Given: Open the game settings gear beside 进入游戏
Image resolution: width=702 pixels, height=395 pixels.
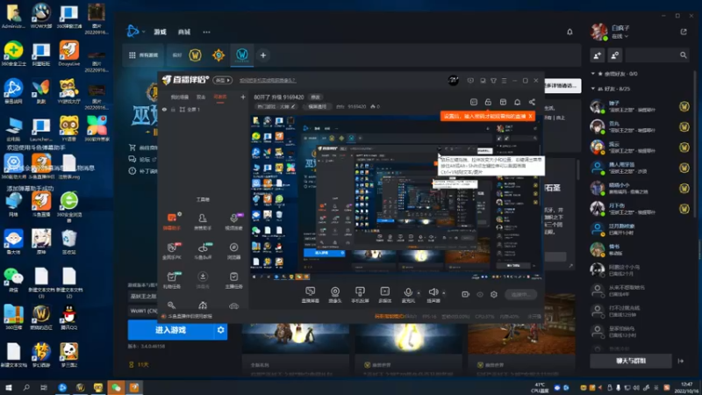Looking at the screenshot, I should (x=221, y=330).
